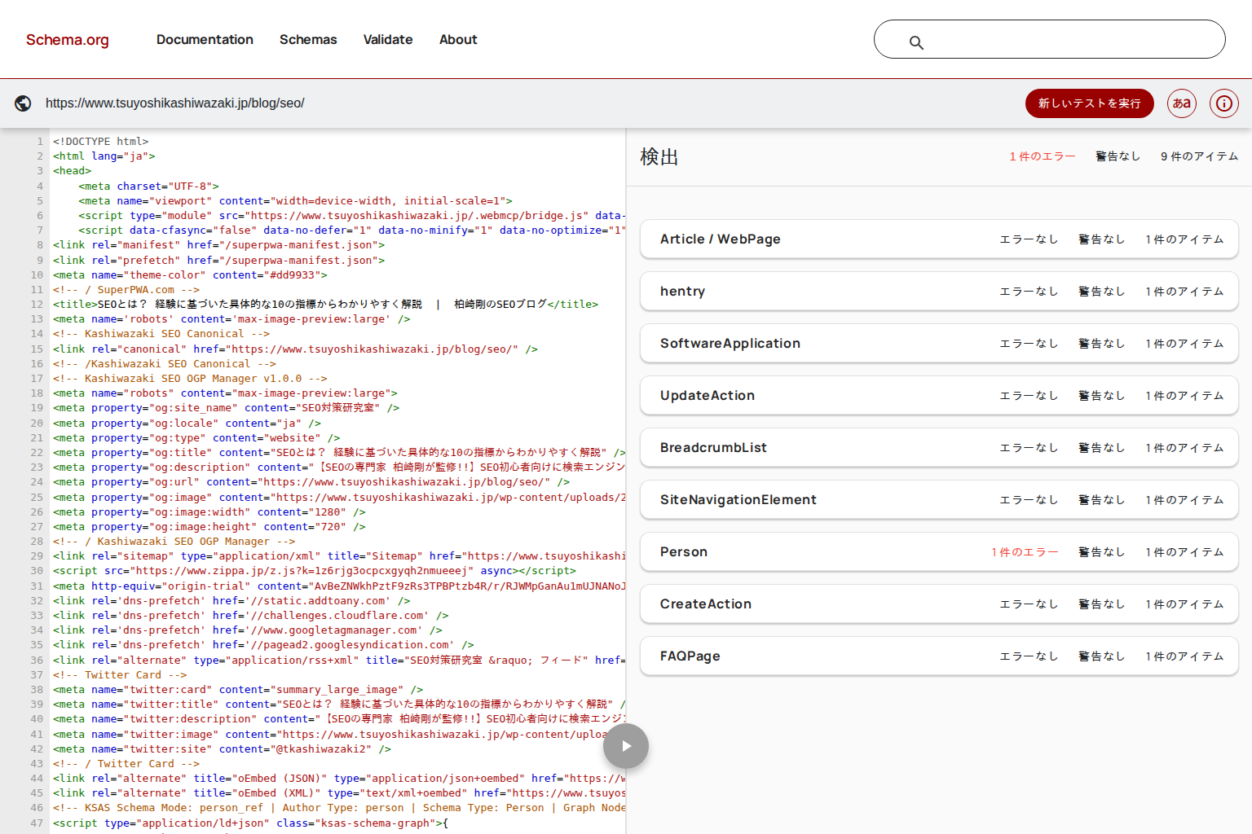The height and width of the screenshot is (834, 1252).
Task: Open the Validate menu item
Action: [x=388, y=40]
